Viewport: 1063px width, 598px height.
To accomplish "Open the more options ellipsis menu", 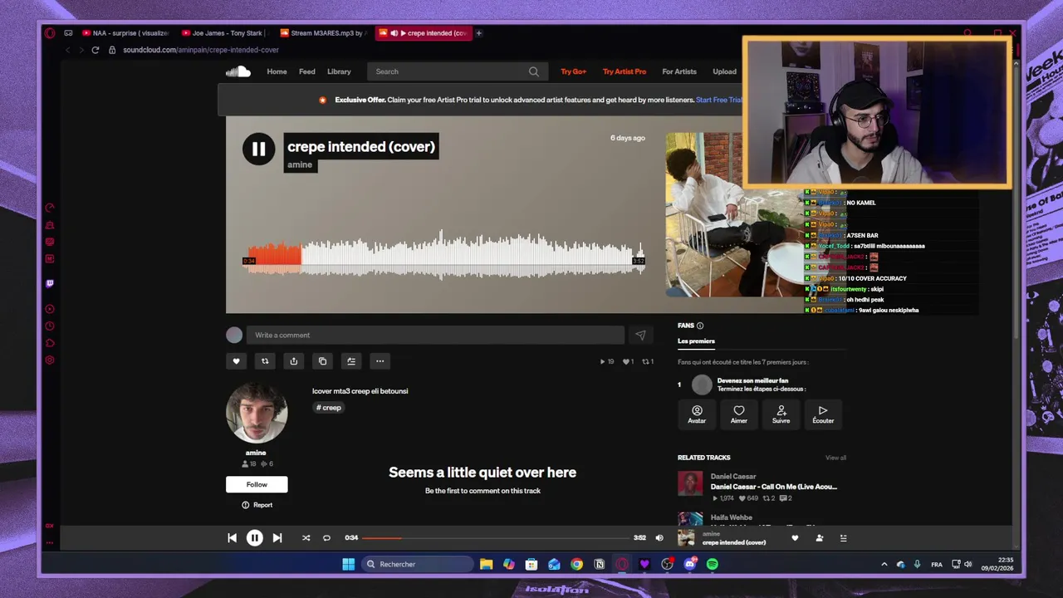I will pos(380,361).
